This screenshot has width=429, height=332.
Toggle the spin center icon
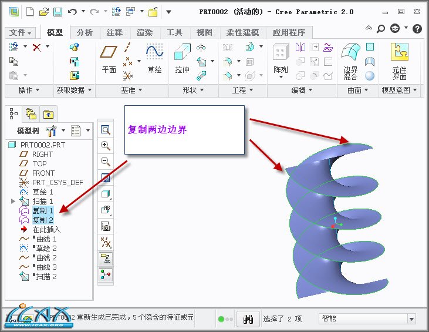[x=106, y=274]
